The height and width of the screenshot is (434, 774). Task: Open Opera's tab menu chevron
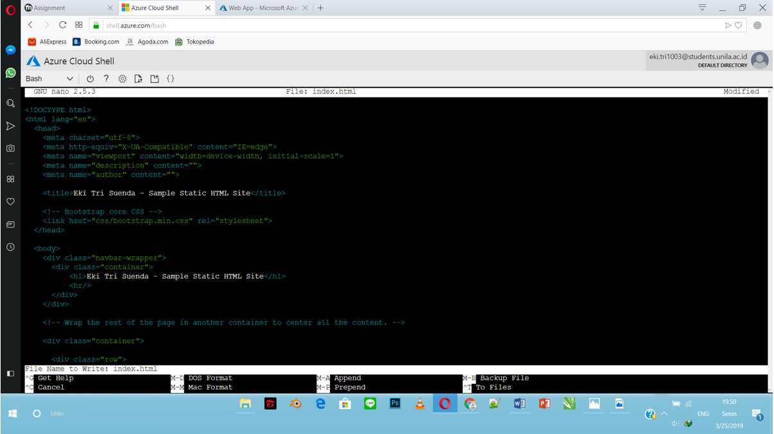point(701,8)
